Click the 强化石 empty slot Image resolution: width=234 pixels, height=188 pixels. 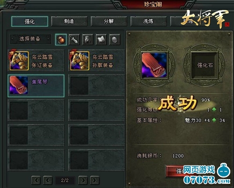tap(205, 65)
